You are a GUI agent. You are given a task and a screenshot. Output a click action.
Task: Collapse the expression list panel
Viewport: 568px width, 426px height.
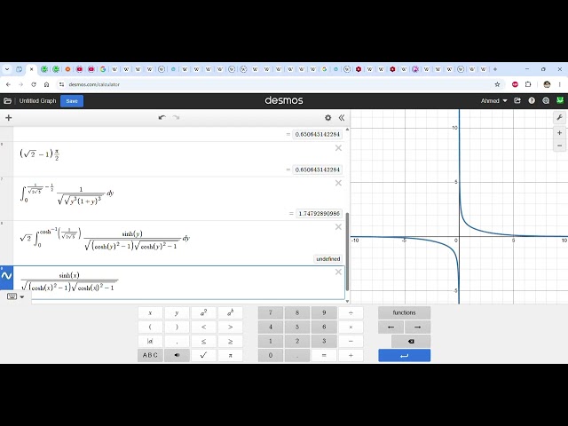coord(342,118)
